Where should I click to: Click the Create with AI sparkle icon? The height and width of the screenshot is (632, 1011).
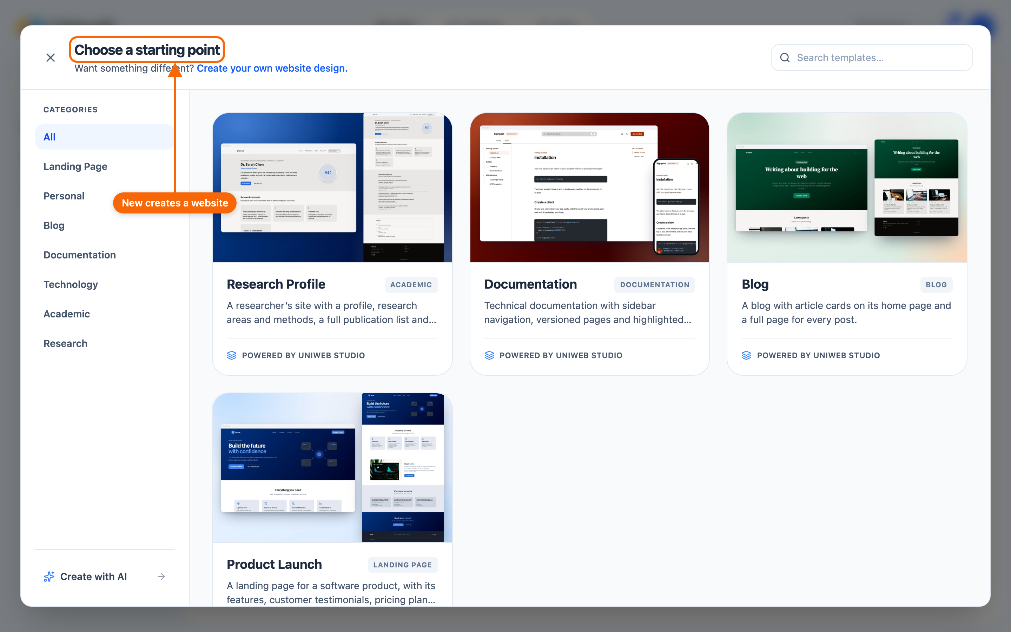[49, 577]
